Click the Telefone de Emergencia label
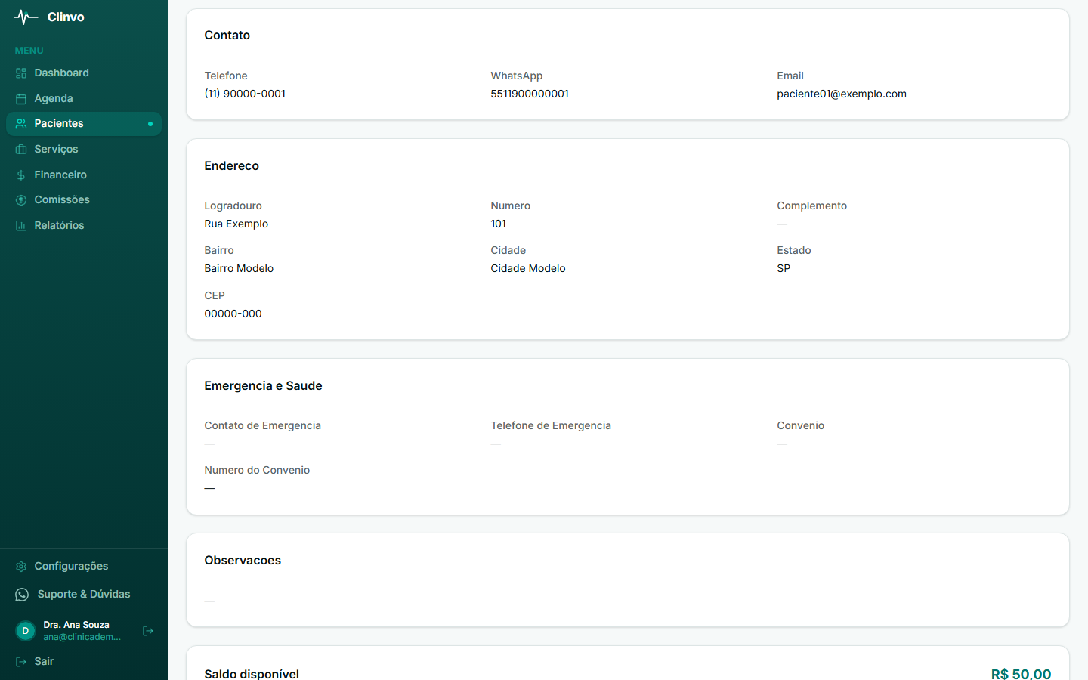The height and width of the screenshot is (680, 1088). tap(551, 425)
